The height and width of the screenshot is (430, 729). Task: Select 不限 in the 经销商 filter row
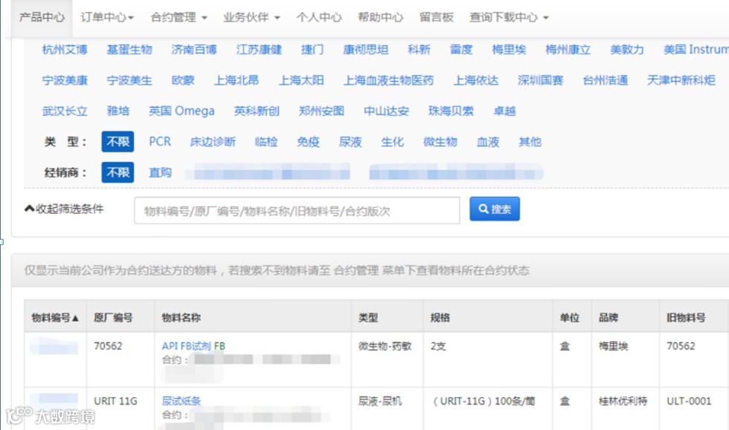[118, 172]
